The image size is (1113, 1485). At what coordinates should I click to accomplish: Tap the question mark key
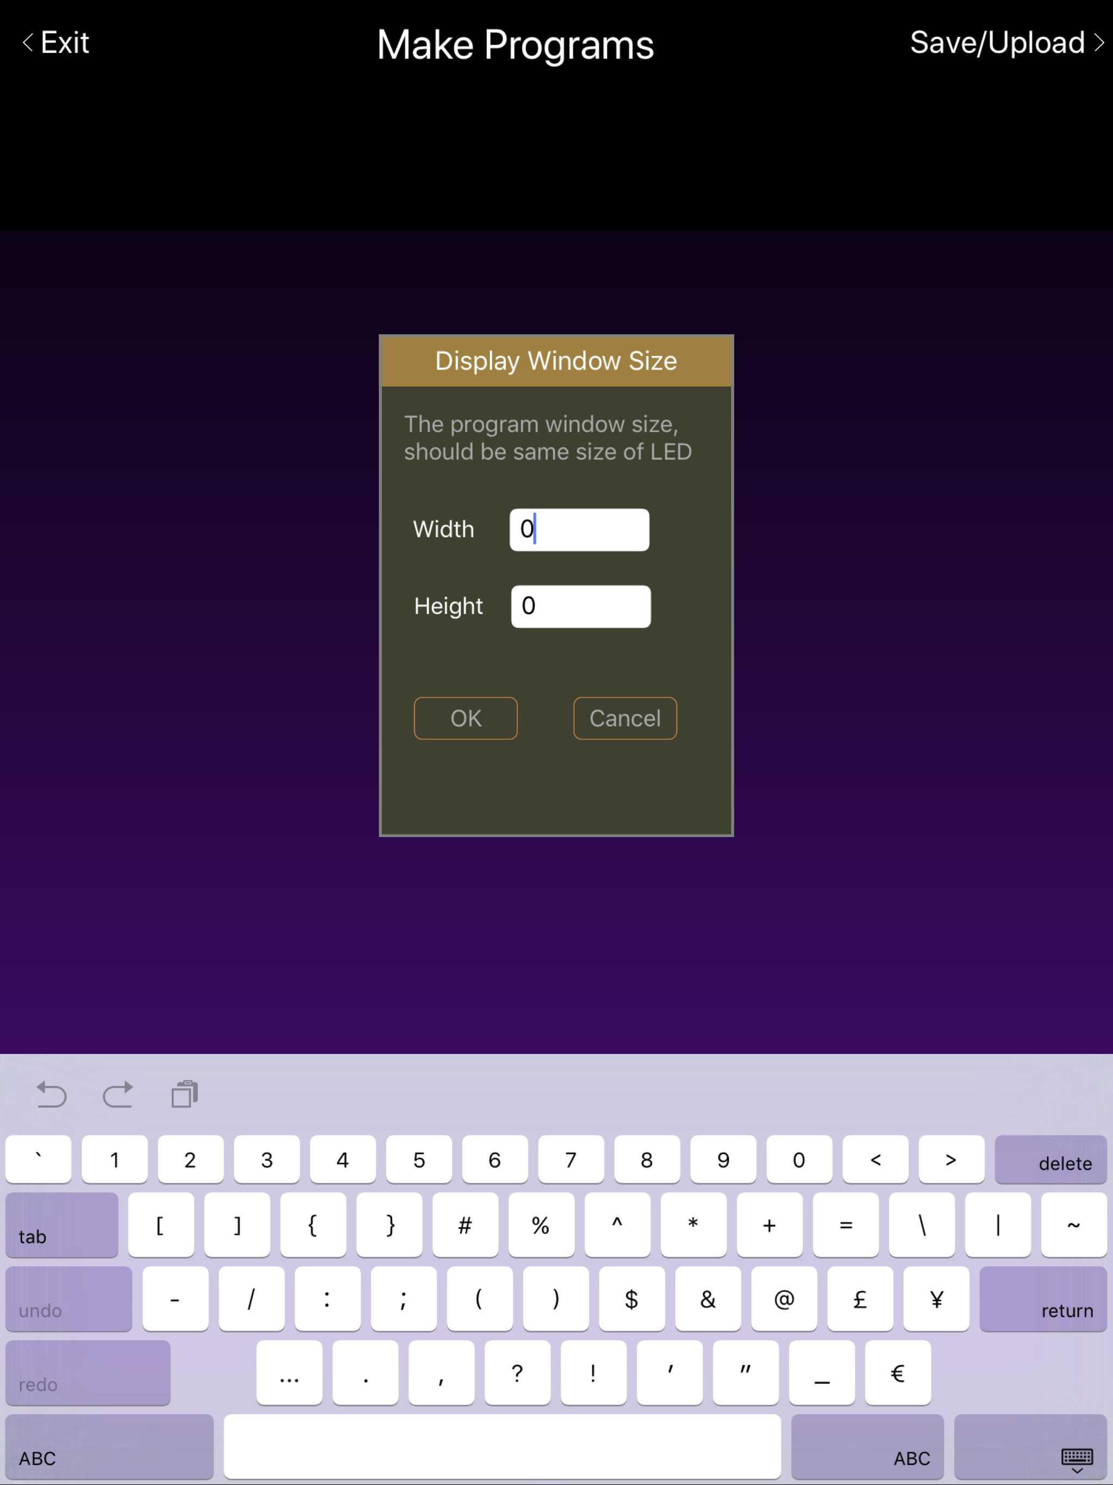point(517,1373)
